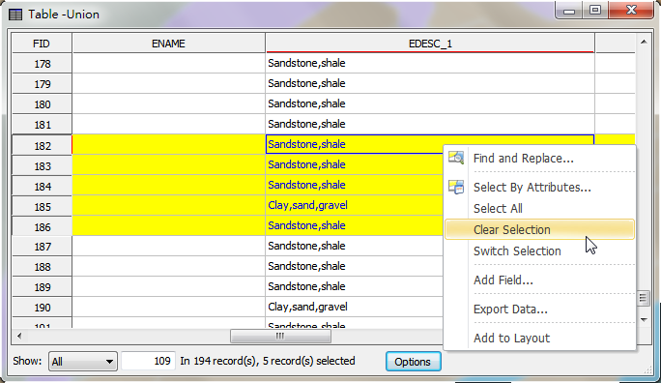661x383 pixels.
Task: Select row header for FID 188
Action: 42,267
